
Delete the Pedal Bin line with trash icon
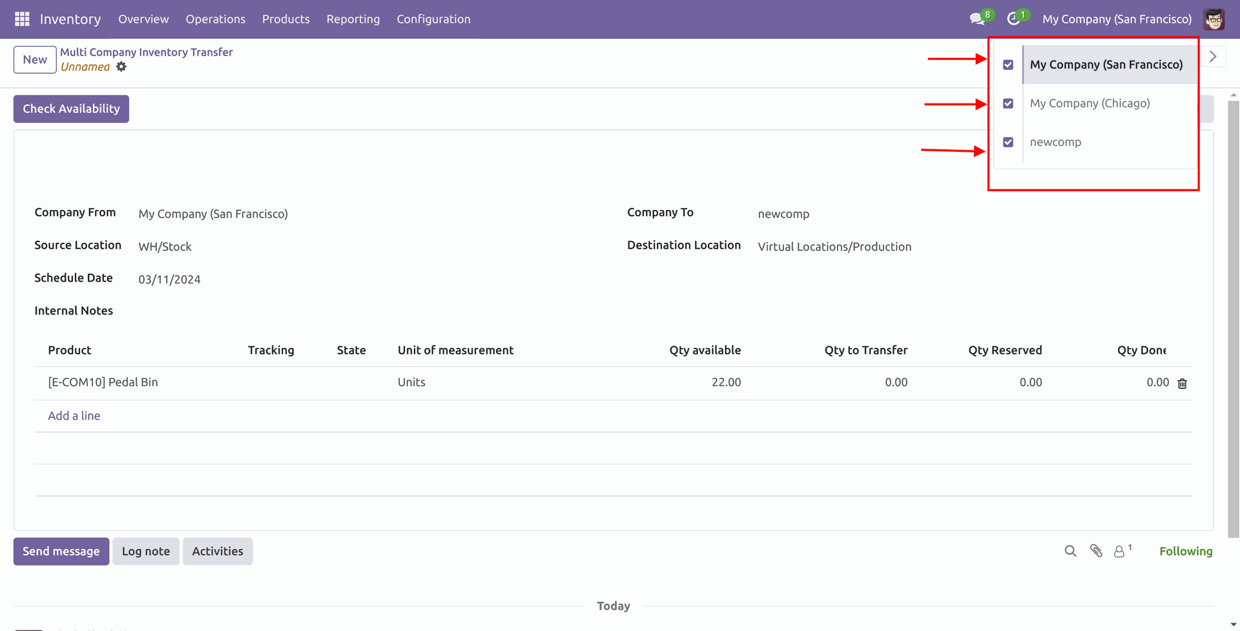pos(1182,384)
